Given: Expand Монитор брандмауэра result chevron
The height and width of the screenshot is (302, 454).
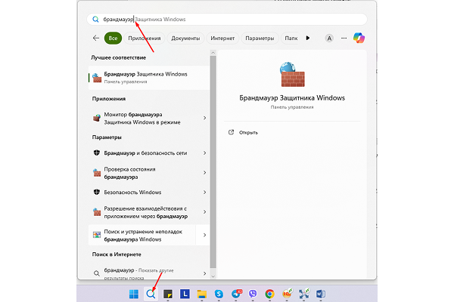Looking at the screenshot, I should tap(205, 118).
